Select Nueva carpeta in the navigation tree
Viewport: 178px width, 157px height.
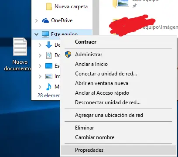pos(71,7)
